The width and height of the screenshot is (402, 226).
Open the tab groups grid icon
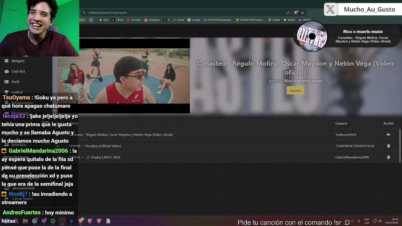tap(91, 20)
